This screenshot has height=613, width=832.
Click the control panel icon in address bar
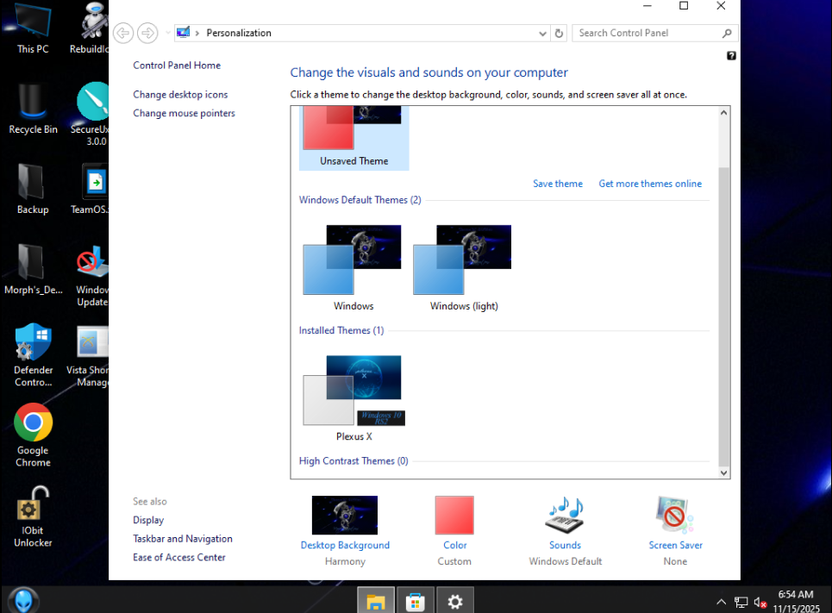point(183,33)
